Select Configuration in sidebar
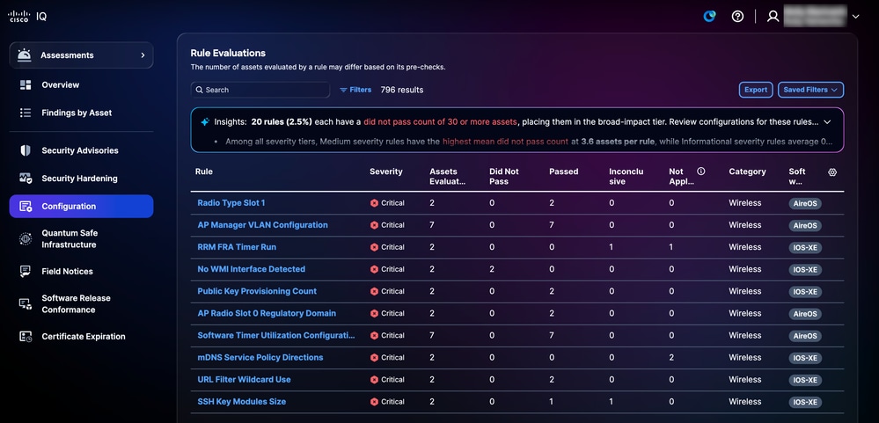 coord(81,206)
